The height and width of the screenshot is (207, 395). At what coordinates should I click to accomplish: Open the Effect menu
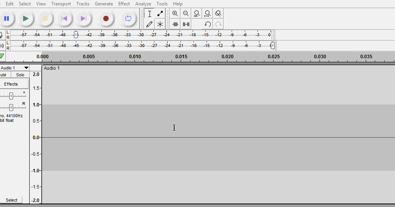(124, 4)
